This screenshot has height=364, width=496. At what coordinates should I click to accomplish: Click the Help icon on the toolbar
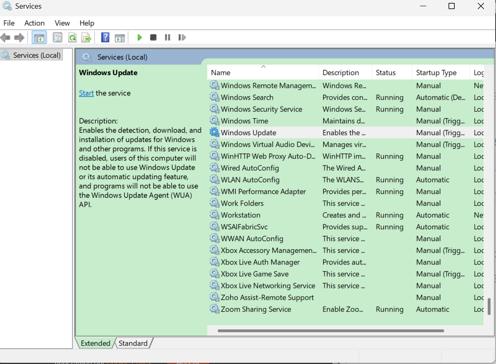click(105, 37)
